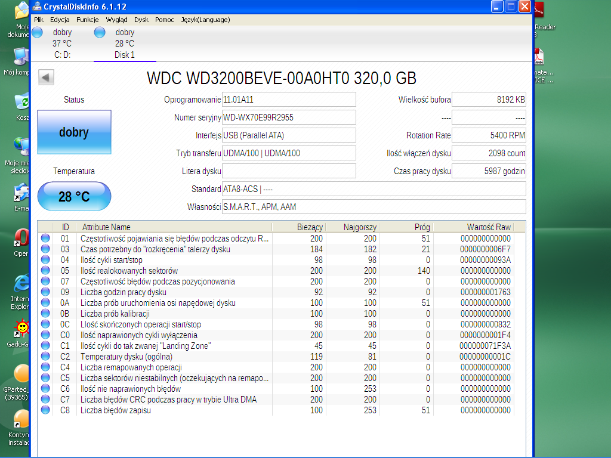The width and height of the screenshot is (611, 458).
Task: Click the Wartość Raw column header
Action: point(474,227)
